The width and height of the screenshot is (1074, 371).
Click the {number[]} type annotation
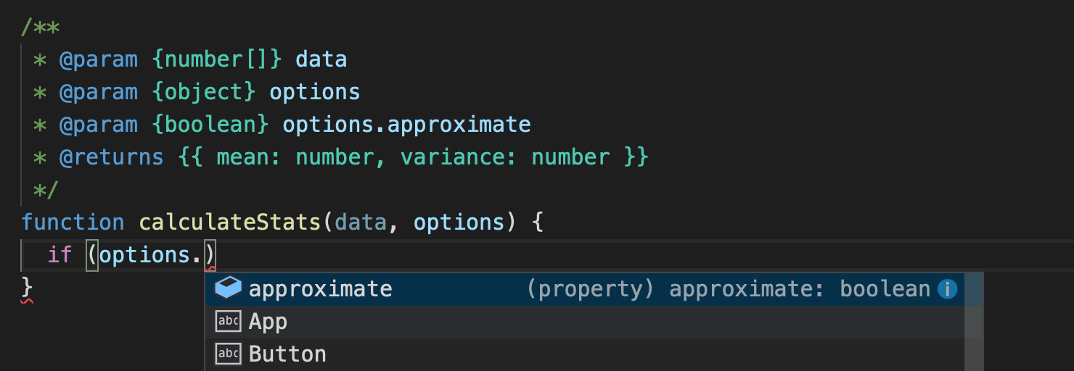216,59
